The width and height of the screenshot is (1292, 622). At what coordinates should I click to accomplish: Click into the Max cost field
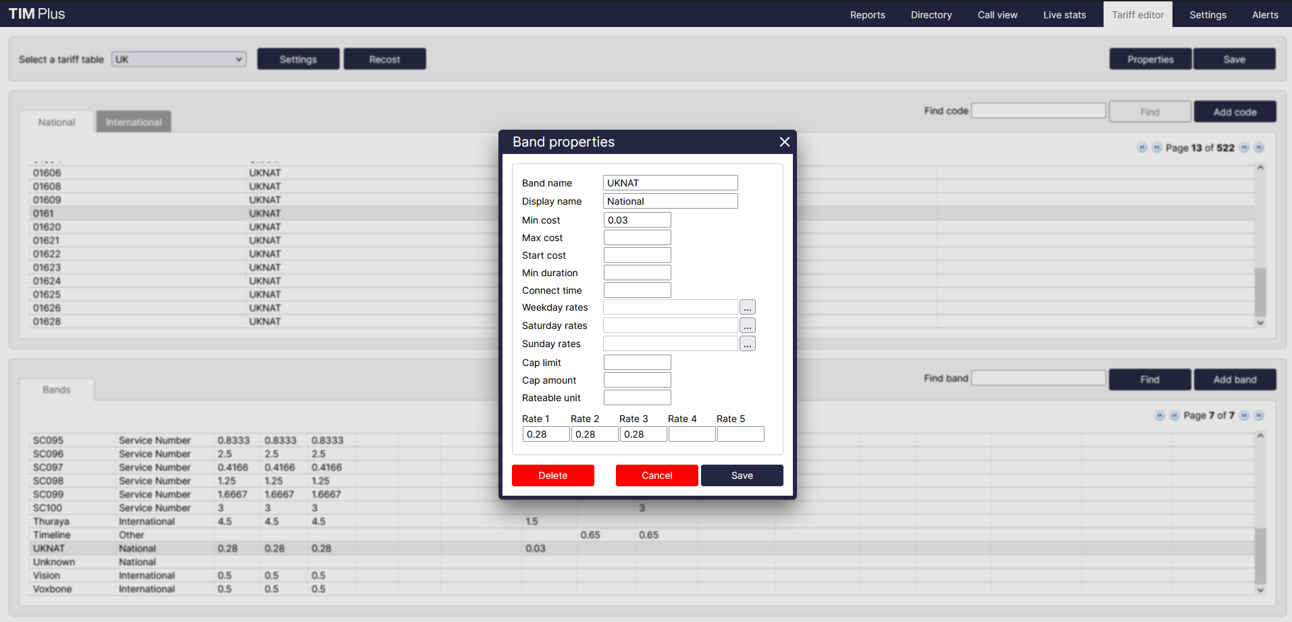tap(637, 238)
